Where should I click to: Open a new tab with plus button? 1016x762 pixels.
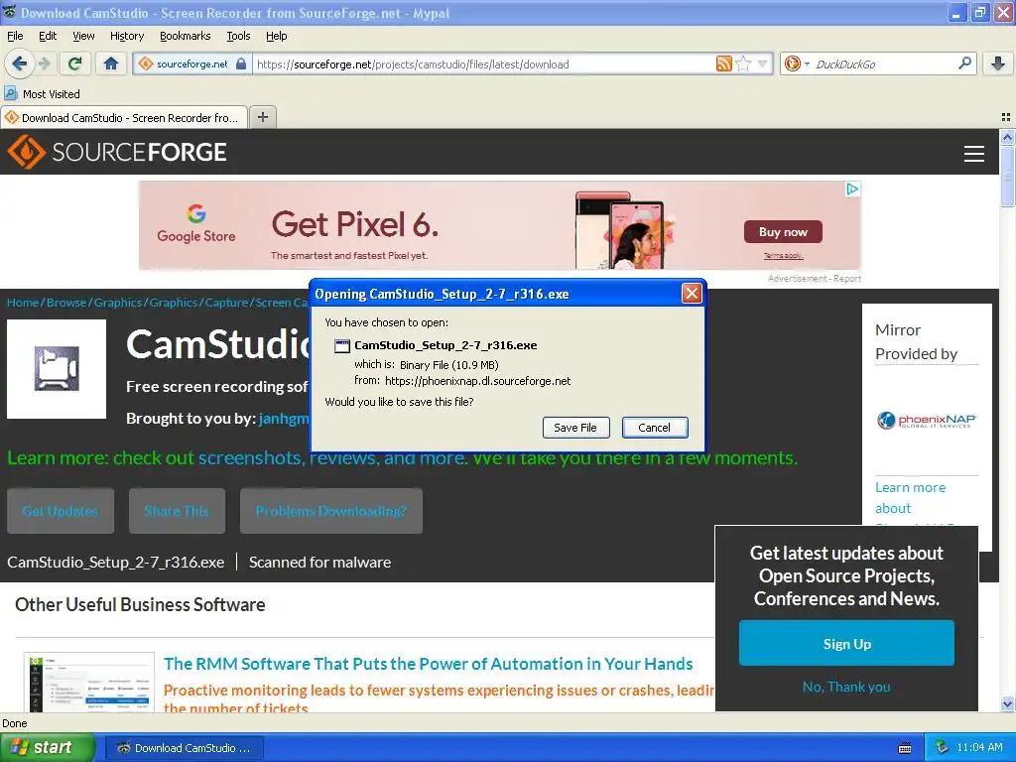[x=262, y=117]
